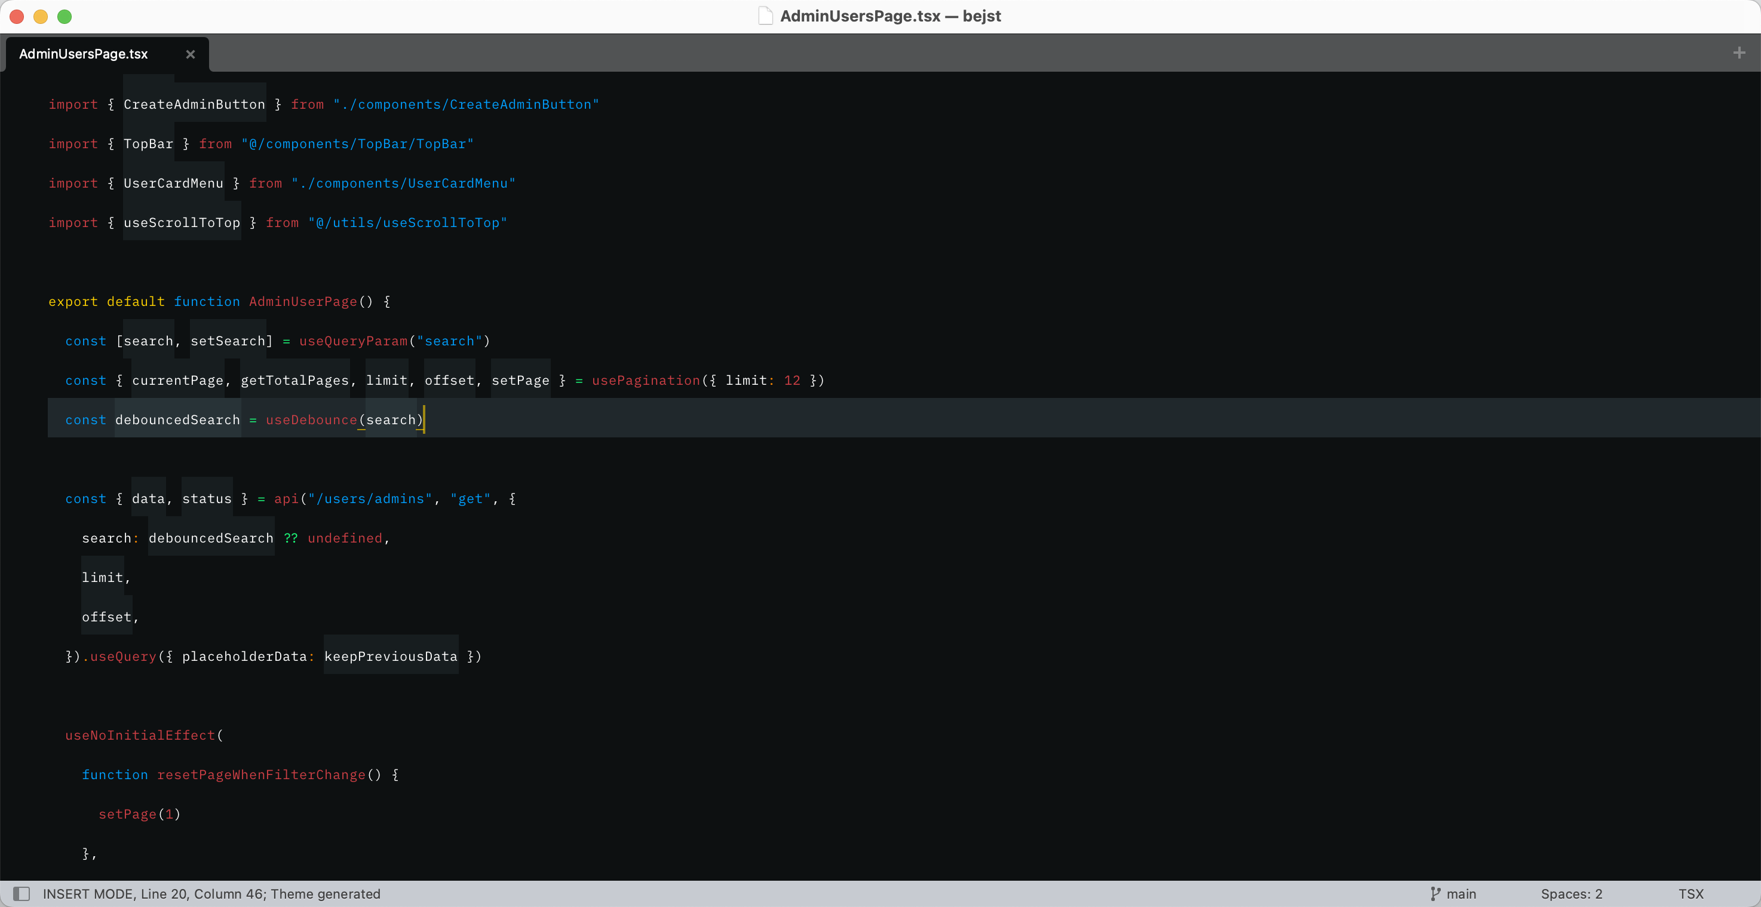The width and height of the screenshot is (1761, 907).
Task: Click the UserCardMenu import name
Action: pos(174,183)
